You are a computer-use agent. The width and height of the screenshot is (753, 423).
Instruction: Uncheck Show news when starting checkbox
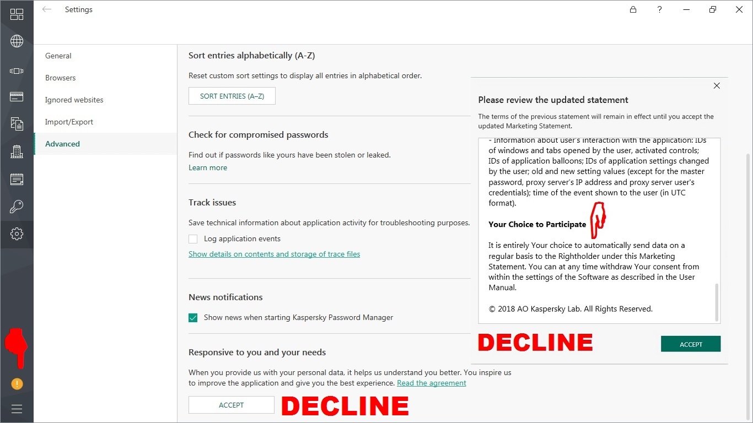pyautogui.click(x=193, y=318)
